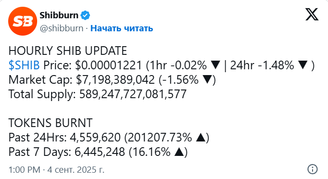Click the 1hr -0.02% down arrow

coord(215,65)
